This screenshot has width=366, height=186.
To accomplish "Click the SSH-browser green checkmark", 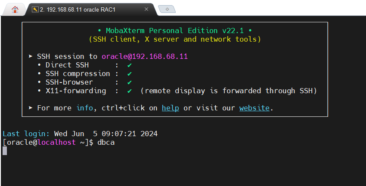I will 130,82.
